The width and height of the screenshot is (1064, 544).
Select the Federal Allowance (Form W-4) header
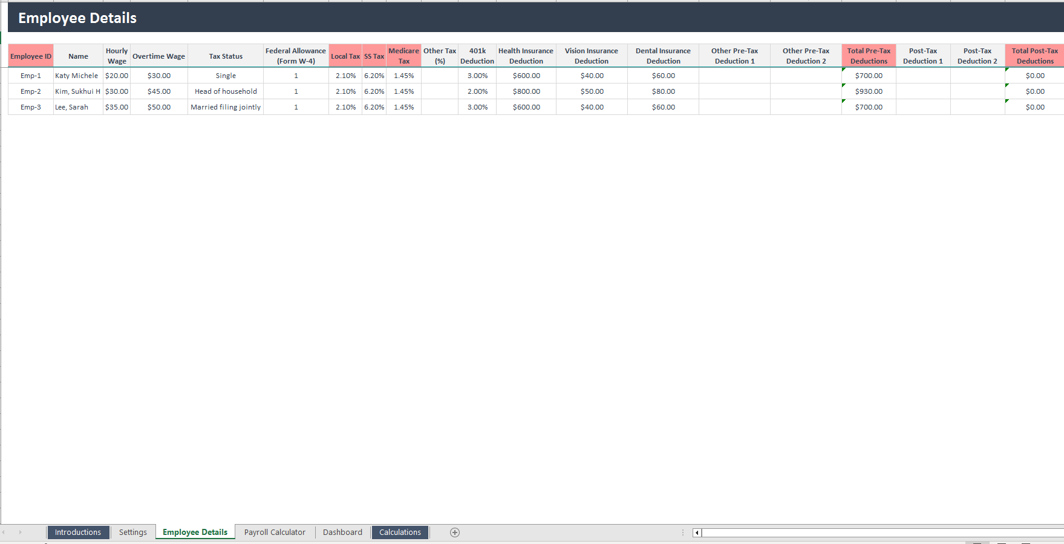(296, 56)
